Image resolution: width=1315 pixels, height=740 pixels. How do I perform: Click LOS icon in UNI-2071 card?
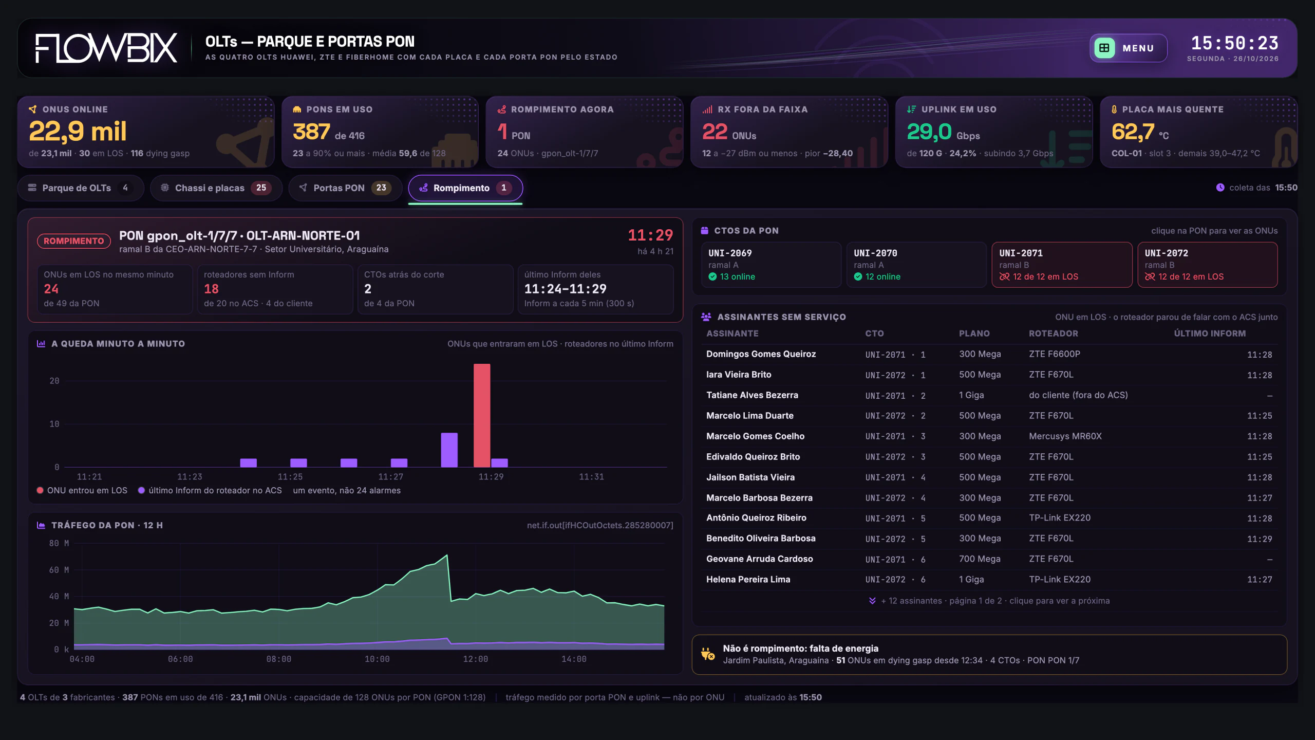click(1004, 277)
